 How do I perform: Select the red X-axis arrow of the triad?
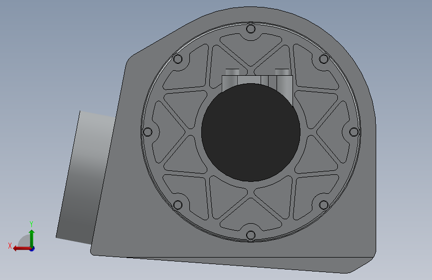pyautogui.click(x=22, y=249)
